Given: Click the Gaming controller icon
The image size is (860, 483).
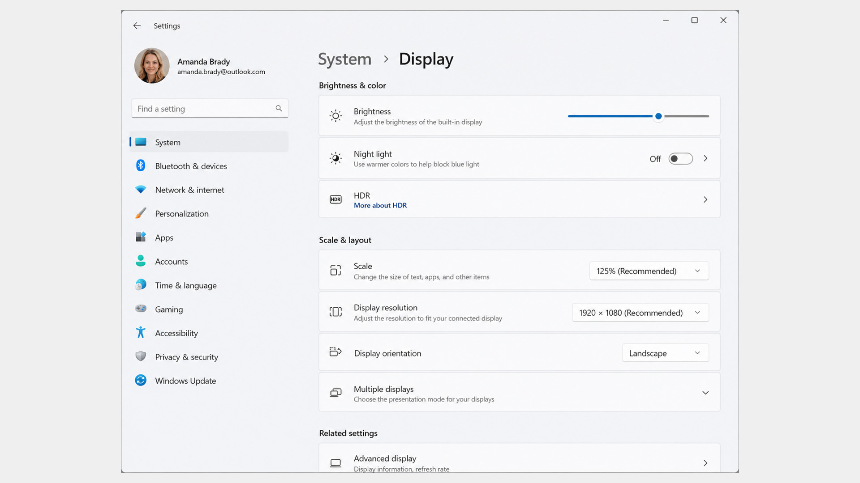Looking at the screenshot, I should click(141, 309).
